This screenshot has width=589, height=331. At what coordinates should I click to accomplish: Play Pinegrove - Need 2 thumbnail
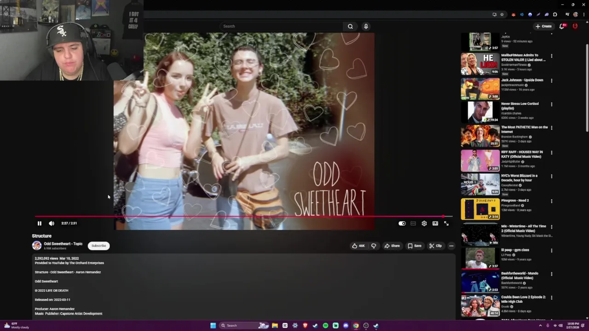click(x=480, y=209)
